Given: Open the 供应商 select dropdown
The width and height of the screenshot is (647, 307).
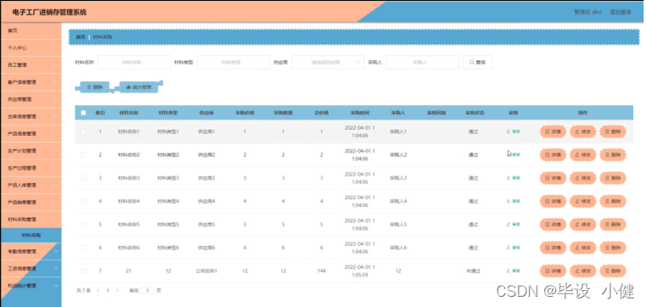Looking at the screenshot, I should [328, 62].
